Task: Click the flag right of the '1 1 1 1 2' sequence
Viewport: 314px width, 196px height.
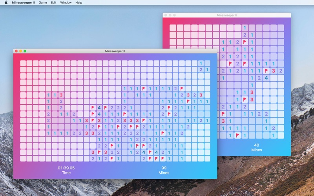Action: point(182,89)
